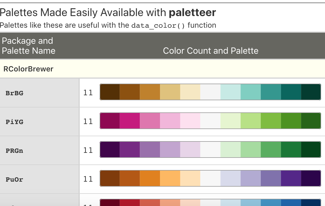Select the darkest green swatch ending PiYG row
325x206 pixels.
click(x=311, y=121)
